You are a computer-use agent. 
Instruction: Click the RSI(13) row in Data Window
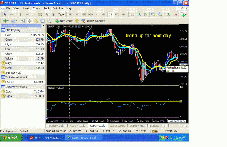23,82
